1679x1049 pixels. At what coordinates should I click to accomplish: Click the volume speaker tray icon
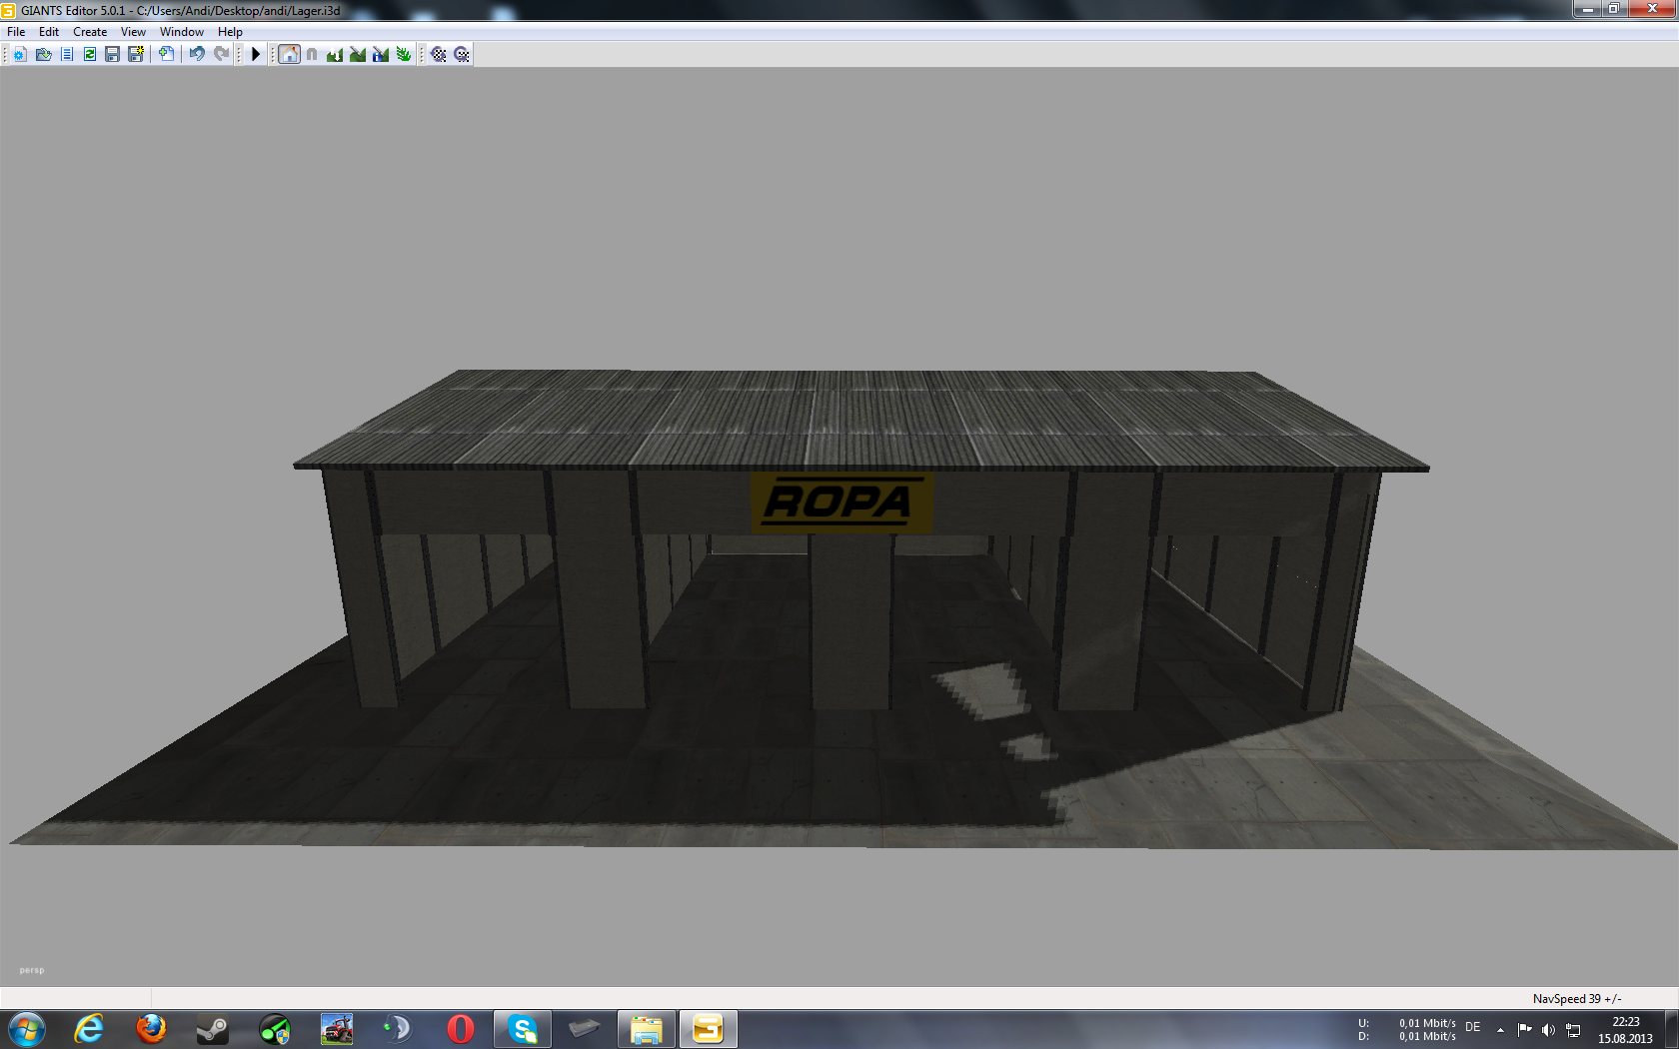point(1548,1030)
